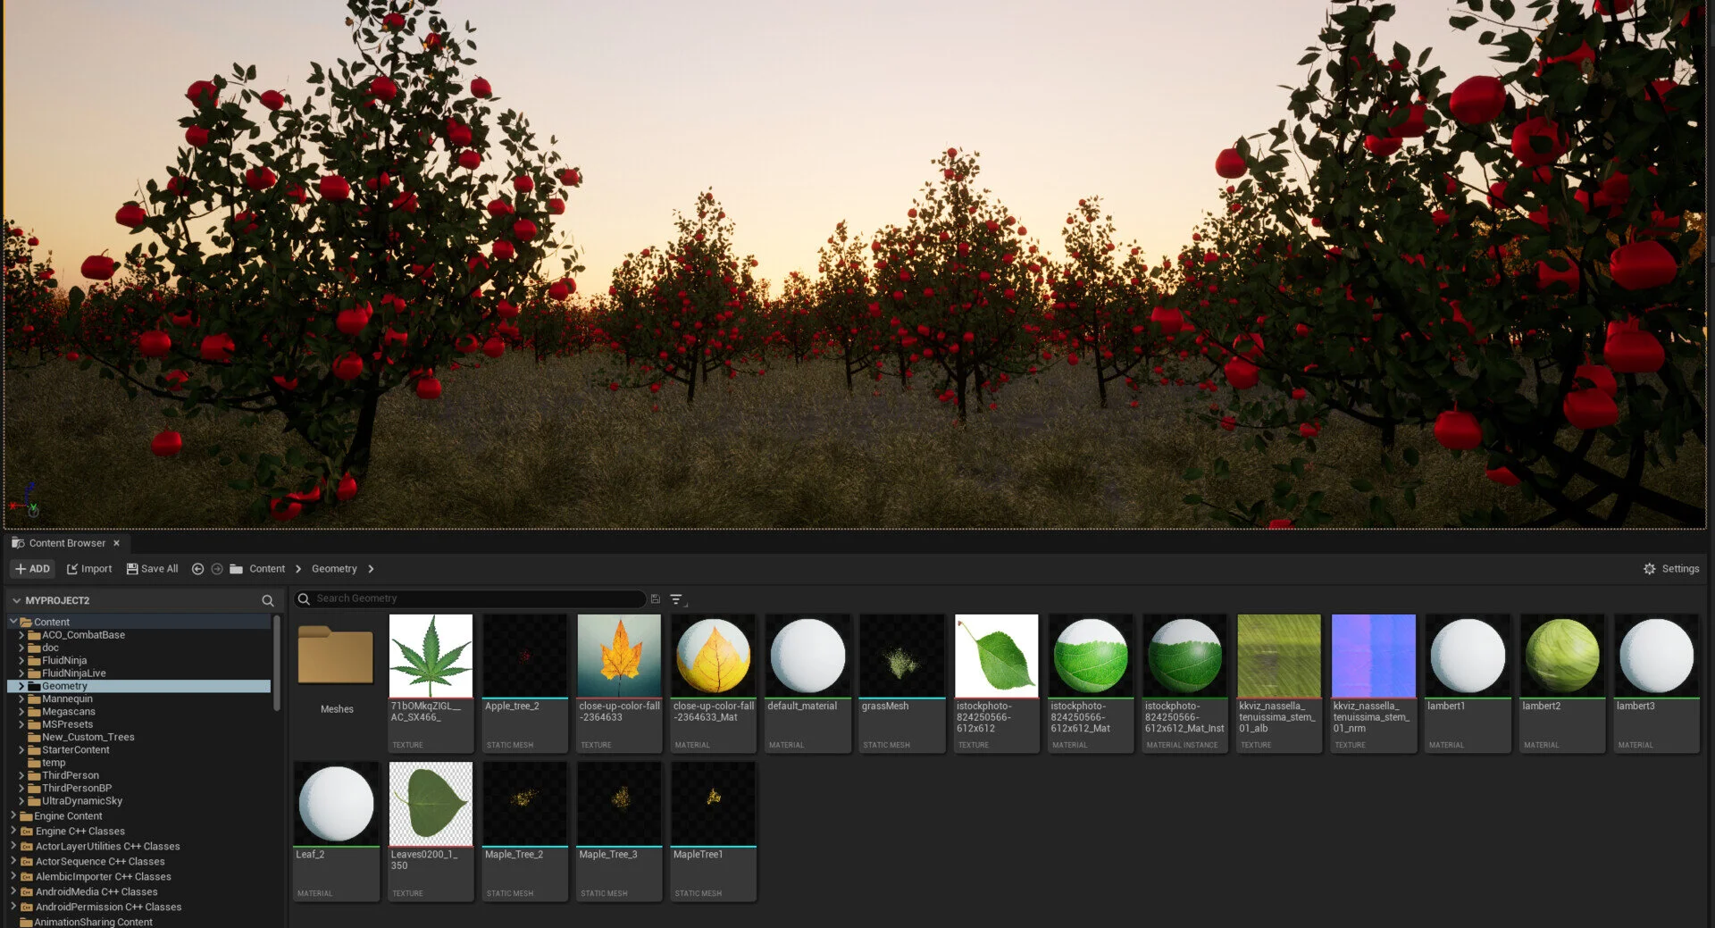Select the default_material asset
This screenshot has width=1715, height=928.
(x=807, y=682)
